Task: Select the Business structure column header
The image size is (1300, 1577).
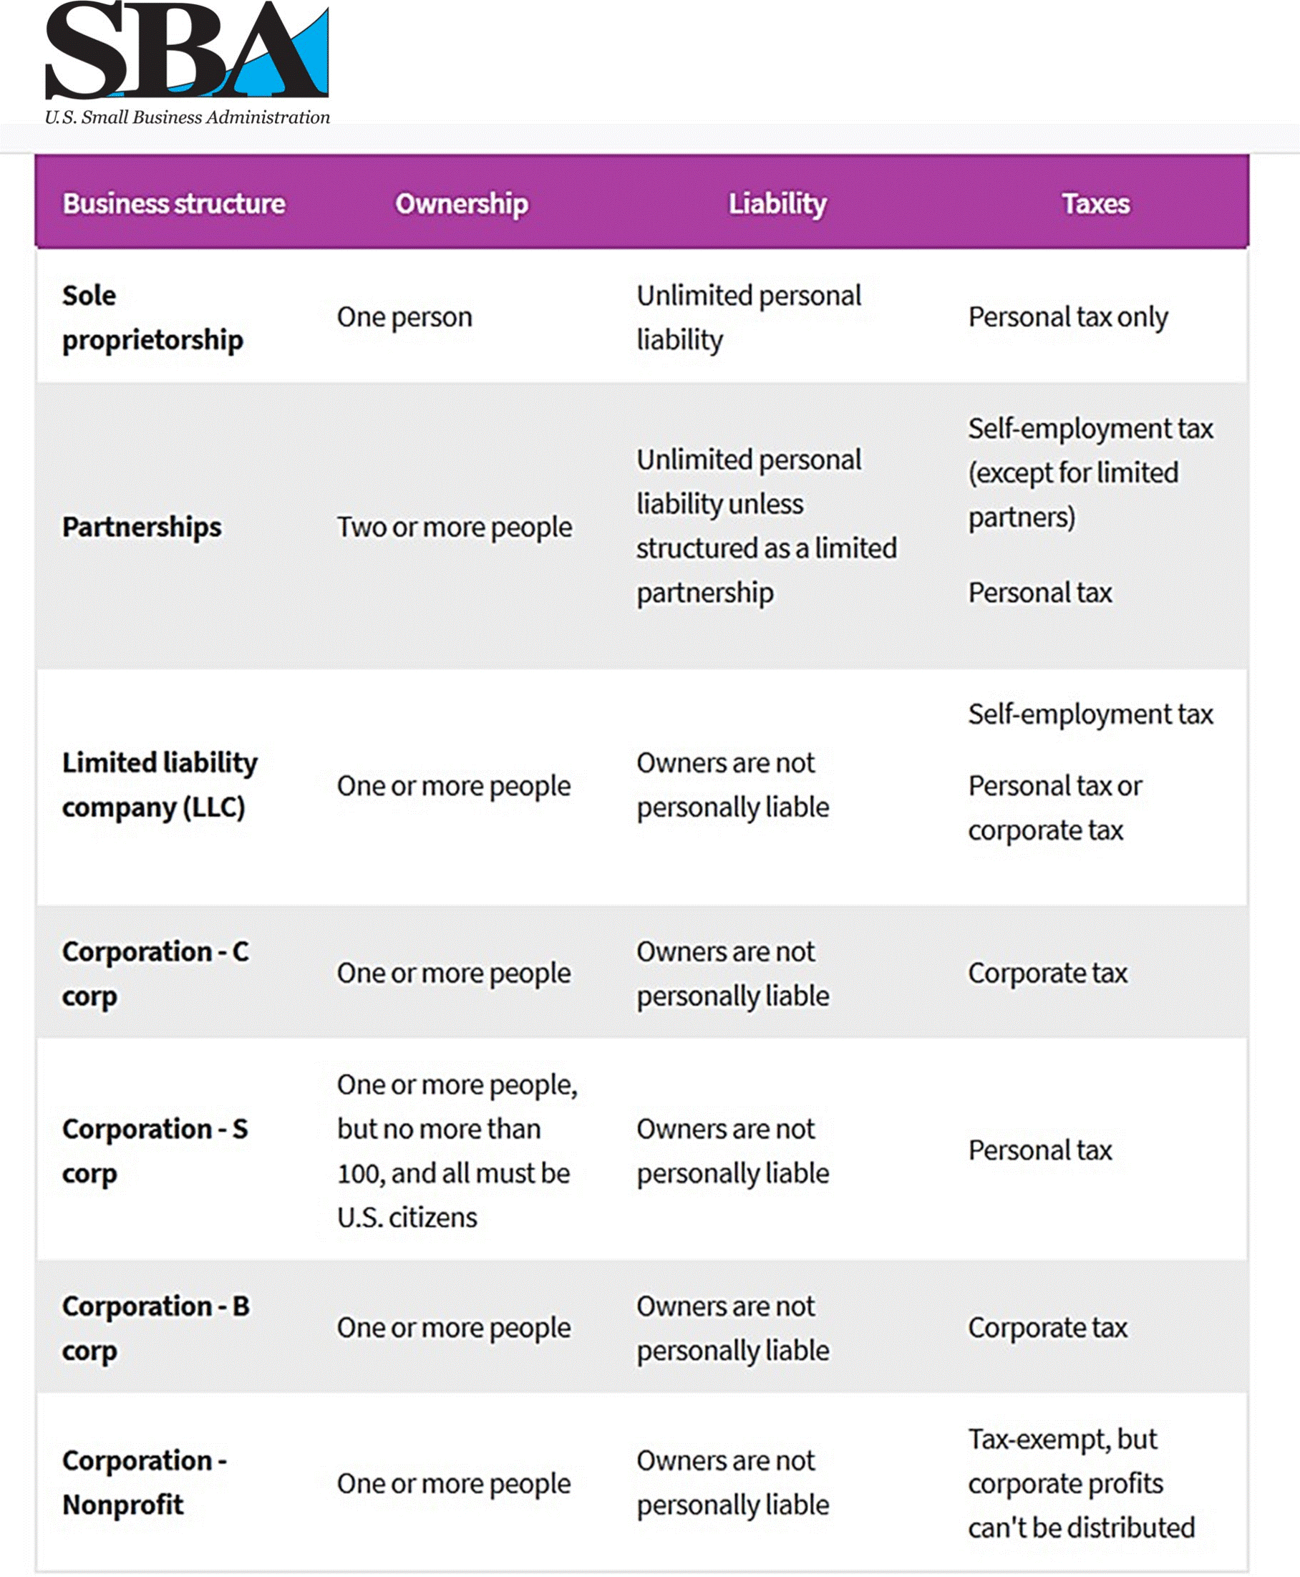Action: (174, 204)
